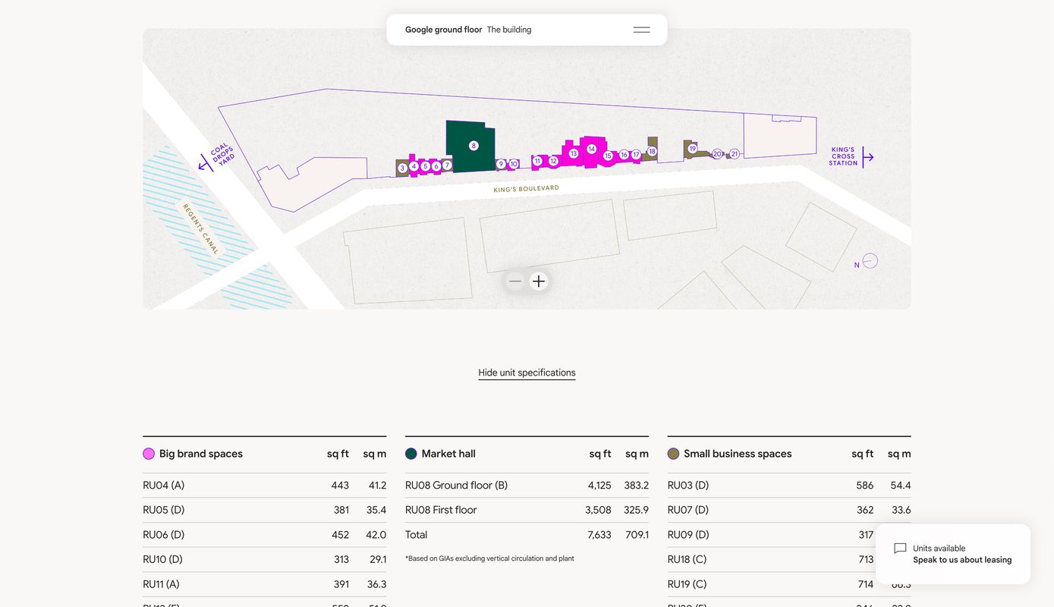This screenshot has width=1054, height=607.
Task: Click the green Market hall swatch
Action: pos(411,454)
